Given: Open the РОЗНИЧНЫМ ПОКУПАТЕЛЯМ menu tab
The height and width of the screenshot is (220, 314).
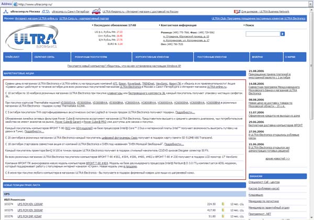Looking at the screenshot, I should click(x=102, y=57).
